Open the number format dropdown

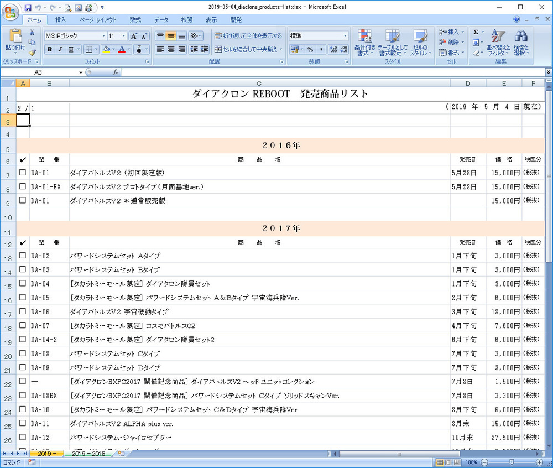tap(345, 36)
